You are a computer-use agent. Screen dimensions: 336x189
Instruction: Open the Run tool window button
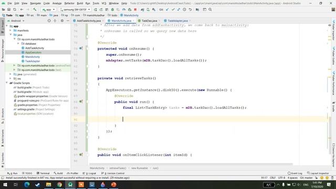(x=13, y=173)
